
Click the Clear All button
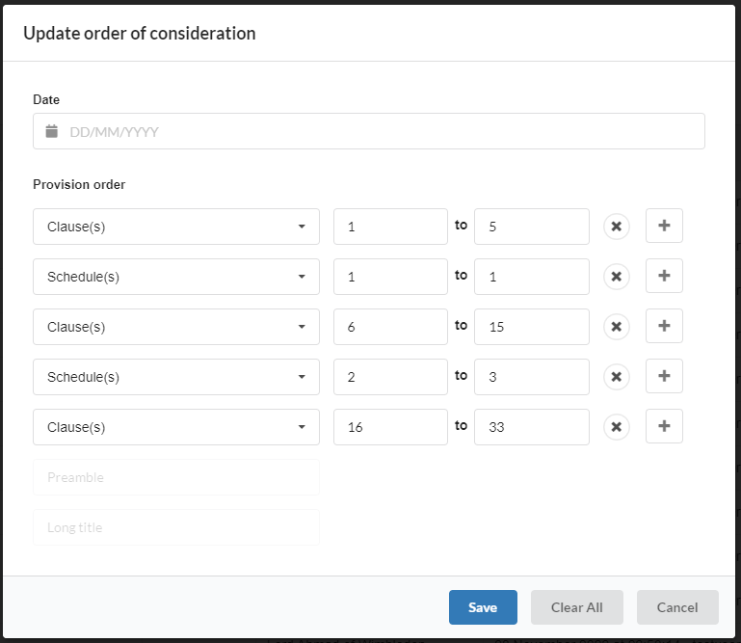(x=576, y=607)
